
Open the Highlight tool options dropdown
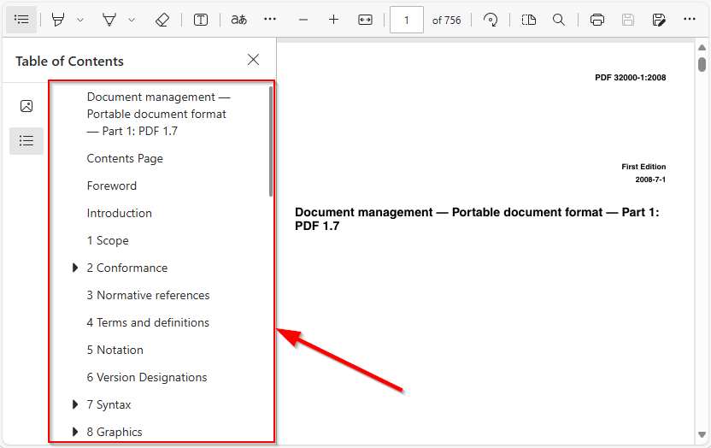[x=80, y=20]
